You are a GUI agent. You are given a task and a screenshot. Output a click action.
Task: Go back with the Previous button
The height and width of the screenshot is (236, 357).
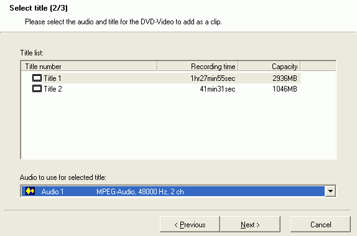[x=190, y=224]
